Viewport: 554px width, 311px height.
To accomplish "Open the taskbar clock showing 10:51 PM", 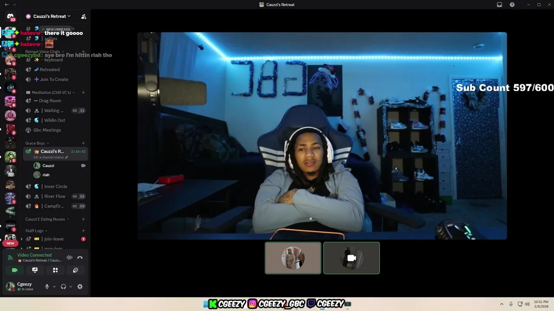I will coord(541,304).
